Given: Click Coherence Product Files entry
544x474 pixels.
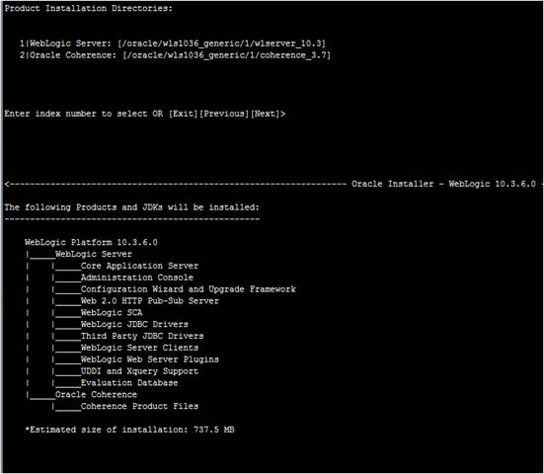Looking at the screenshot, I should click(139, 406).
